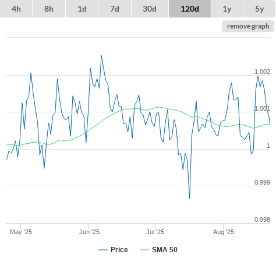Switch chart range to 4h

[x=16, y=9]
